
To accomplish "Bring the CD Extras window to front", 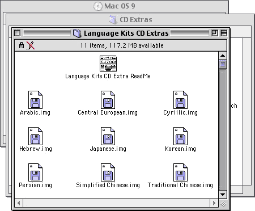I will (136, 19).
